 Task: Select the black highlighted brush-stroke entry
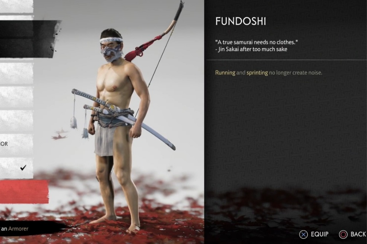28,39
